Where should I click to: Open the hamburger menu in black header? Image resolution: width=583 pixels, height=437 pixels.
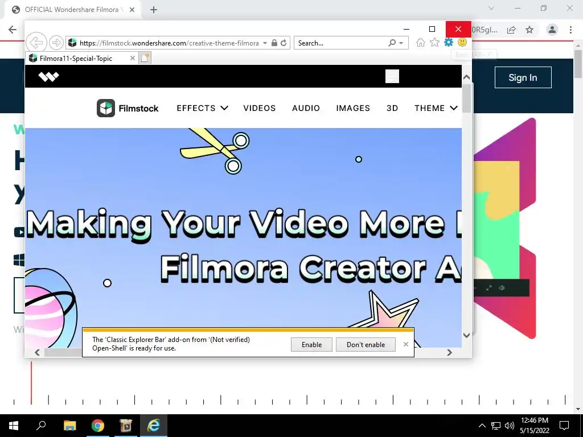[392, 76]
